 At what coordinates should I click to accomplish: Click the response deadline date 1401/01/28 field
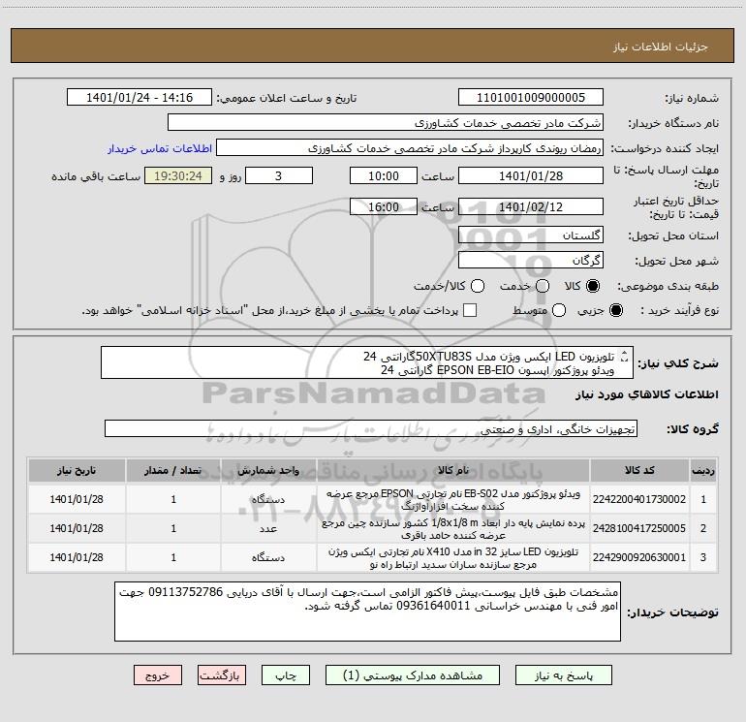(531, 175)
